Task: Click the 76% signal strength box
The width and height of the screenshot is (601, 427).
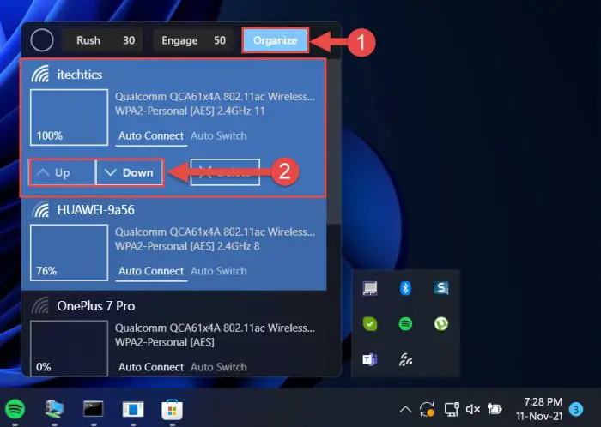Action: (x=69, y=253)
